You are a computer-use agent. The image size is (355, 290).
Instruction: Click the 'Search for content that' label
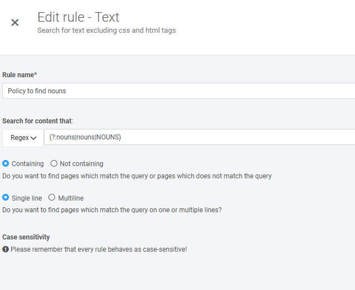pos(38,121)
